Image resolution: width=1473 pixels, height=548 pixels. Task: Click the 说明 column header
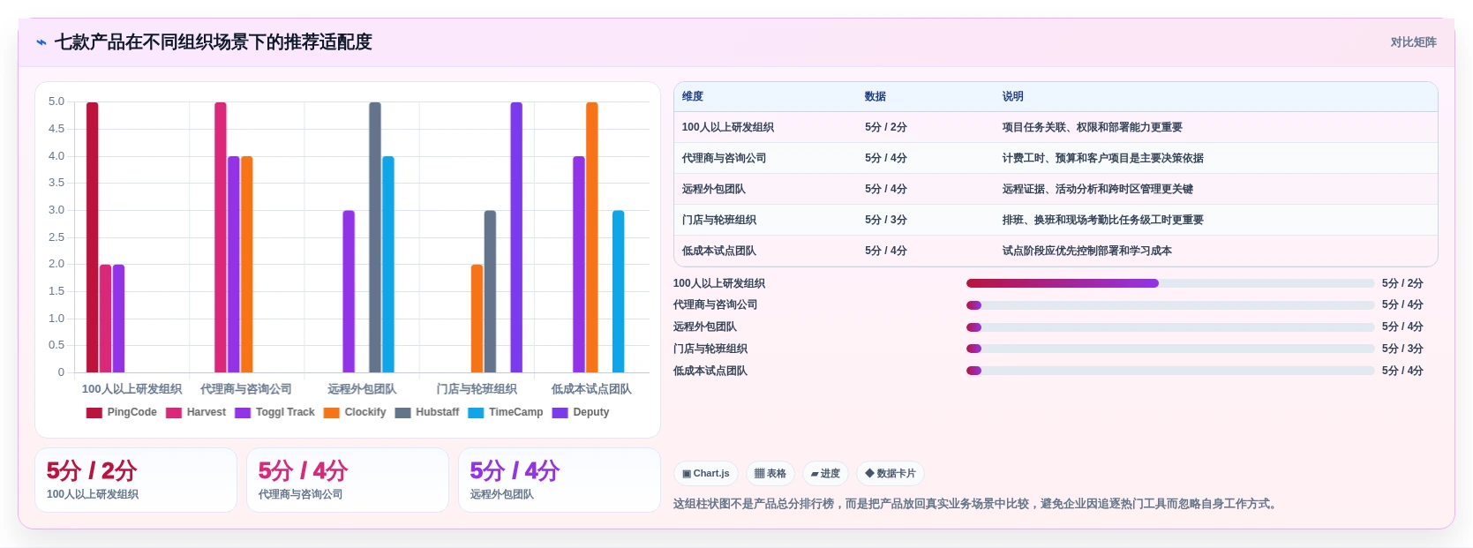click(x=1013, y=97)
